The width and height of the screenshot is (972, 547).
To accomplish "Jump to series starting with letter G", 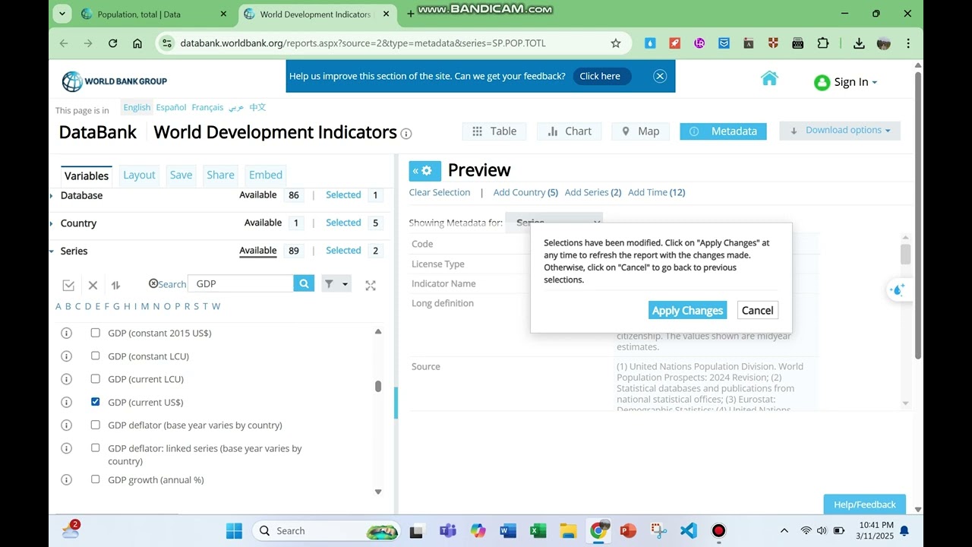I will click(x=116, y=306).
